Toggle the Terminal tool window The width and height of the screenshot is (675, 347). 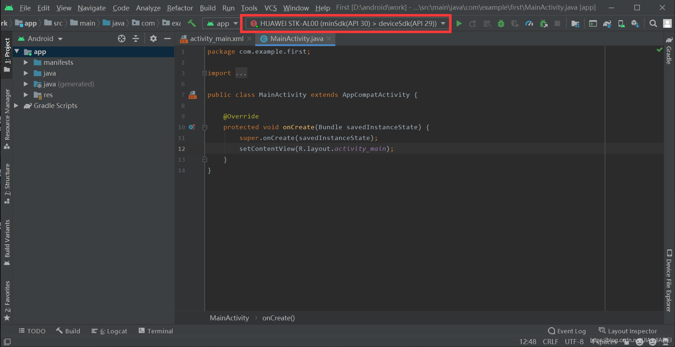[156, 331]
